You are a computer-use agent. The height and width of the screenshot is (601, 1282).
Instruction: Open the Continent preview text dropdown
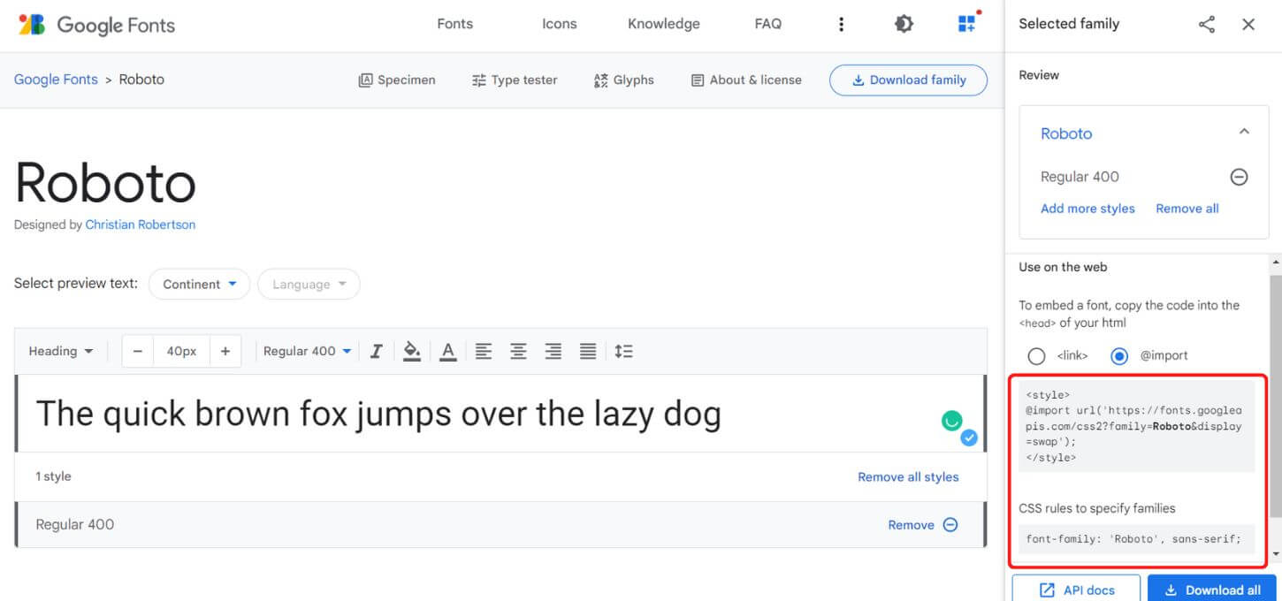200,285
